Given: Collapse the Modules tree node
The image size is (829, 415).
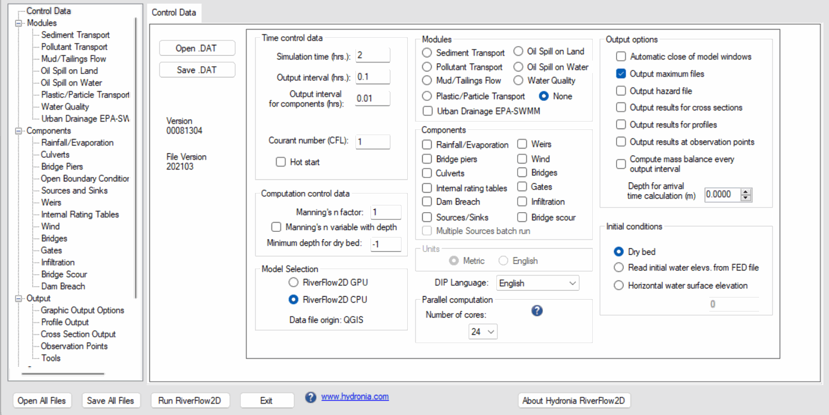Looking at the screenshot, I should click(19, 23).
